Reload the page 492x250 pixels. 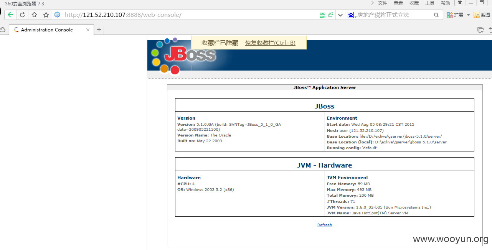pos(22,15)
